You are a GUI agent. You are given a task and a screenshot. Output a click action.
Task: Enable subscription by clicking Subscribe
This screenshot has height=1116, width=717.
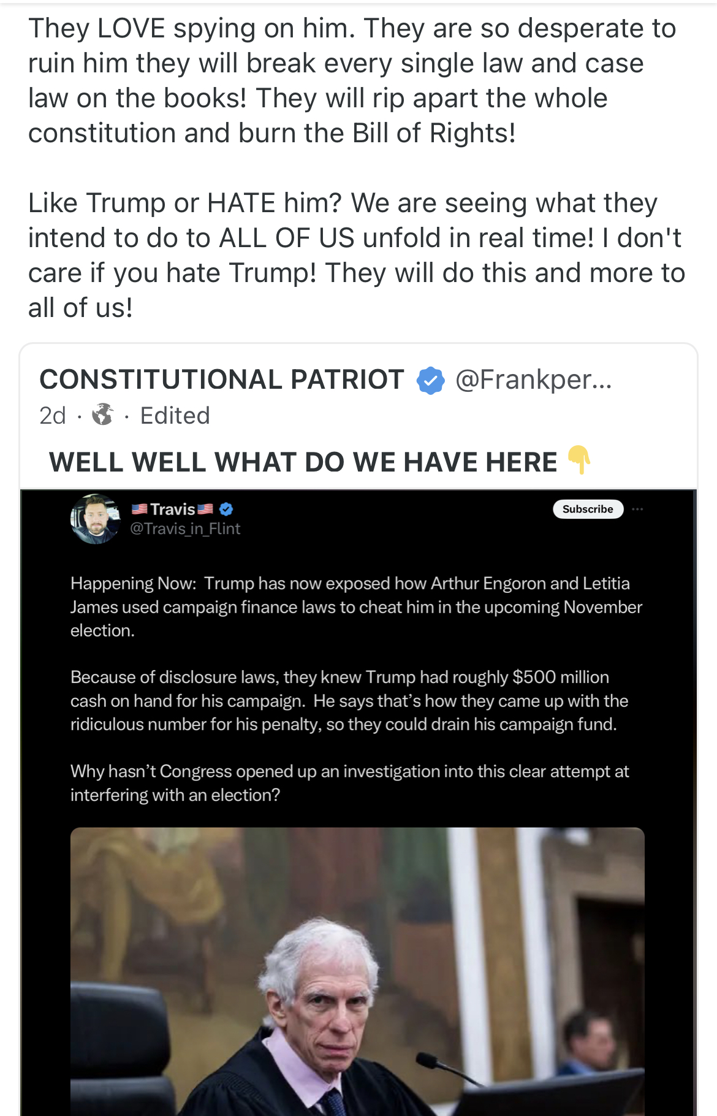point(587,509)
